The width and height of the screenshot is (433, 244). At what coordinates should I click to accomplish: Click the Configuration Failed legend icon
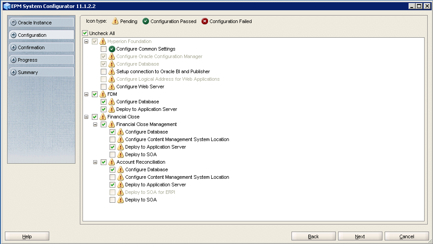point(205,21)
